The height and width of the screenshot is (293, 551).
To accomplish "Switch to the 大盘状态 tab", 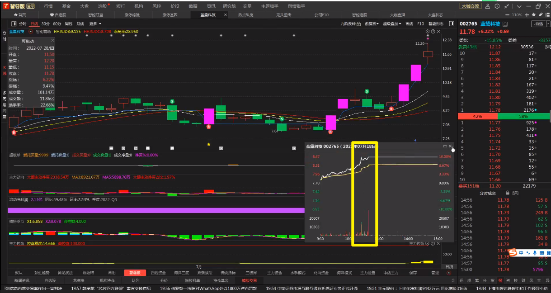I will pyautogui.click(x=436, y=15).
